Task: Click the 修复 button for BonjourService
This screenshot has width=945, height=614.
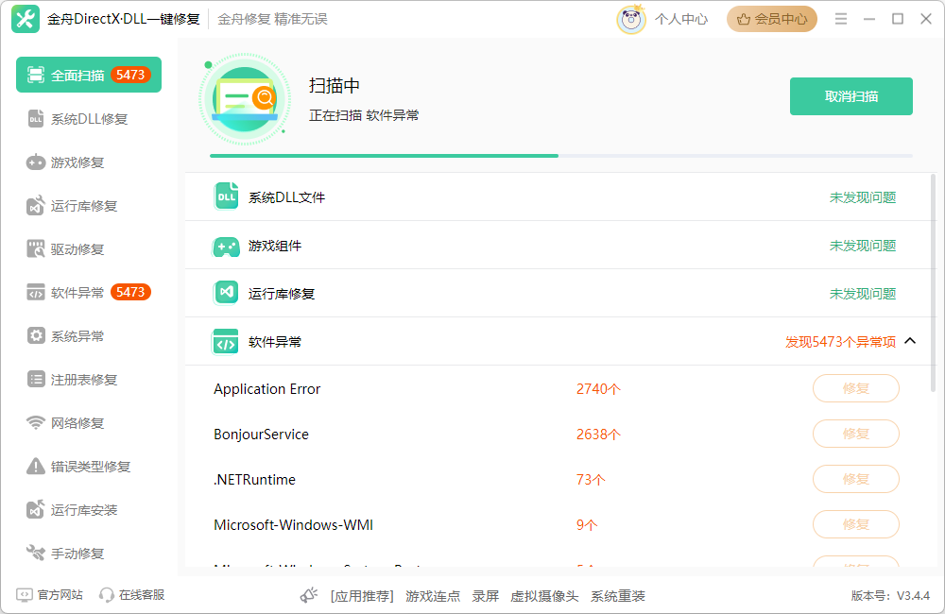Action: click(x=855, y=434)
